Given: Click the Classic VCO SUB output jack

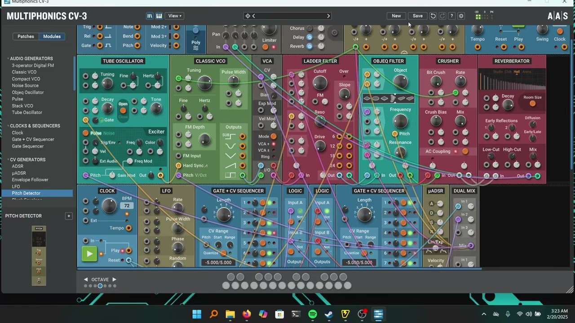Looking at the screenshot, I should pos(243,136).
